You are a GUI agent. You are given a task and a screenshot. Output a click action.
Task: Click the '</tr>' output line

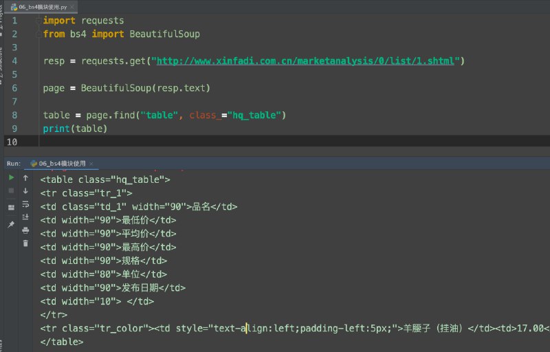(54, 315)
